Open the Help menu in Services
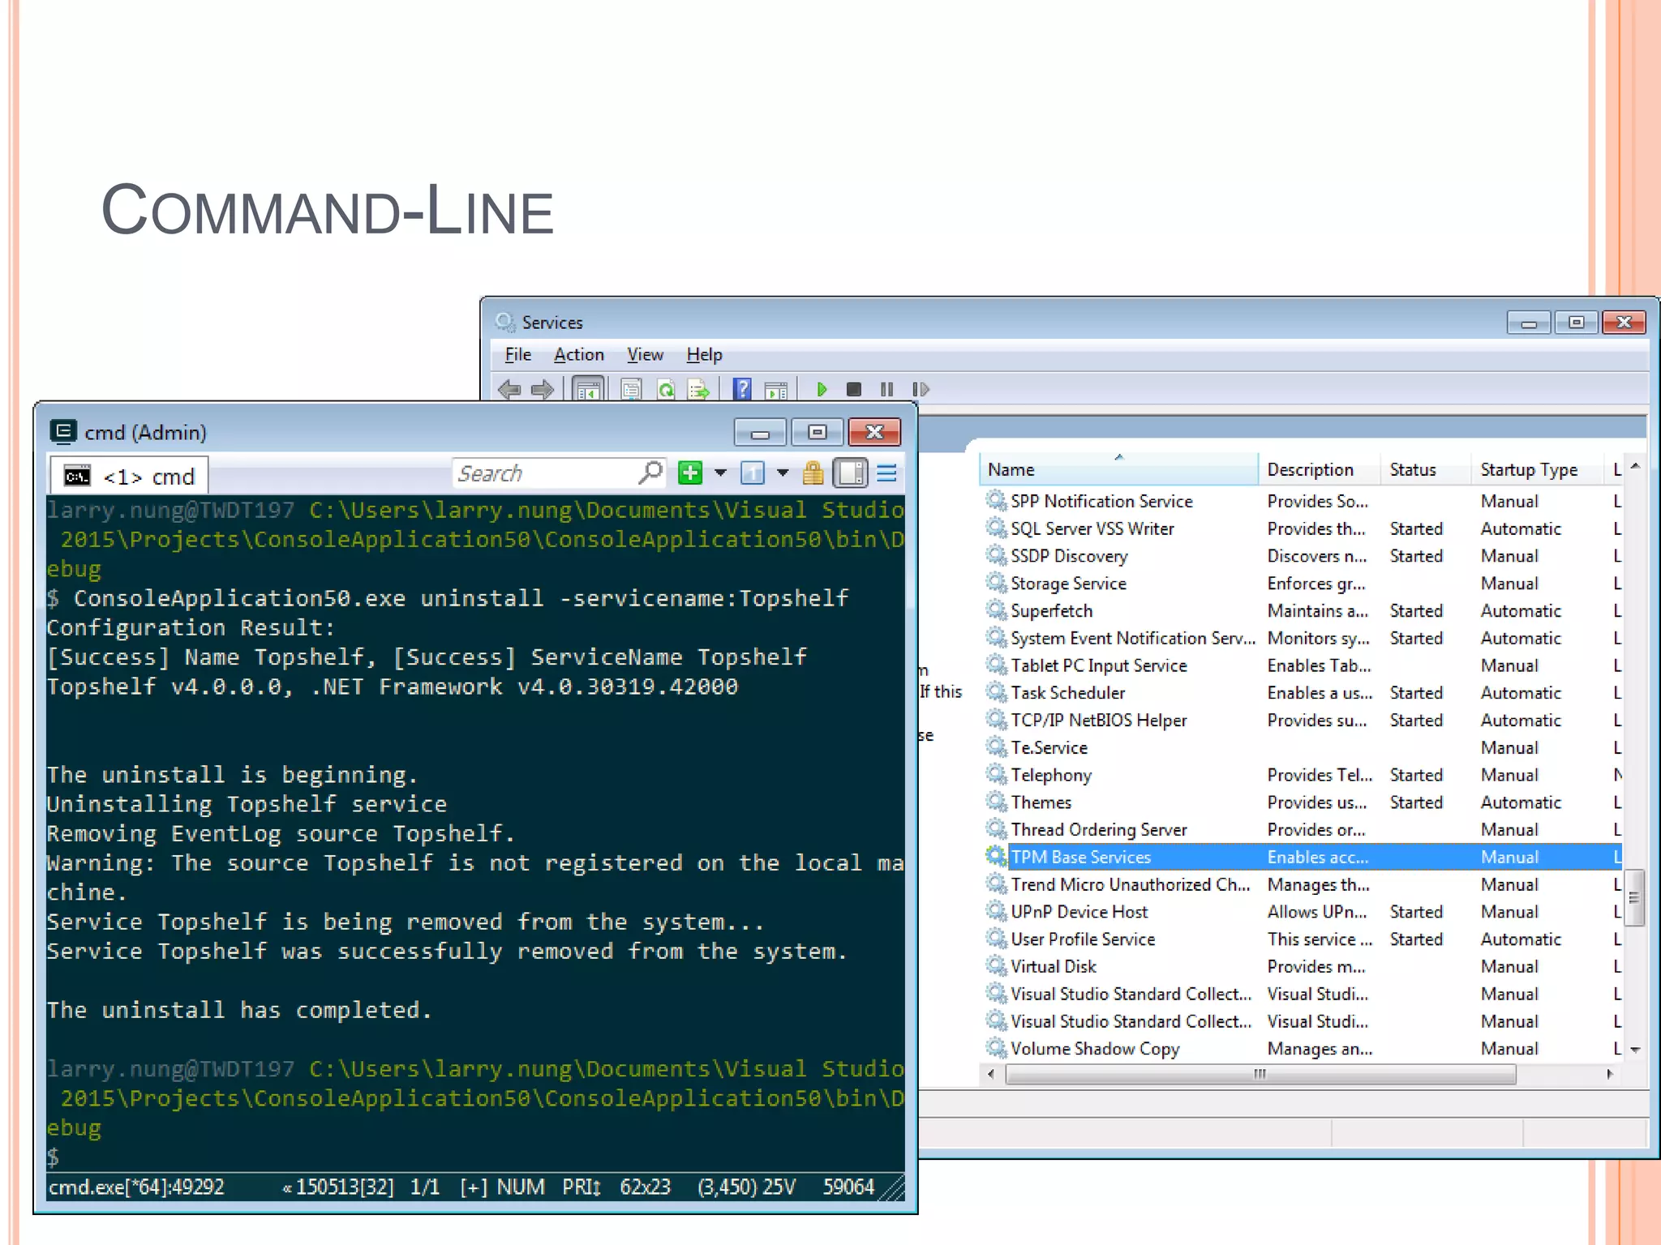Image resolution: width=1661 pixels, height=1245 pixels. coord(704,354)
